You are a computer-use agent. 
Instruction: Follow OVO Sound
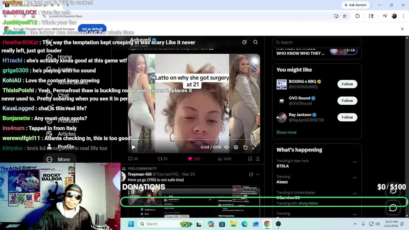click(347, 101)
